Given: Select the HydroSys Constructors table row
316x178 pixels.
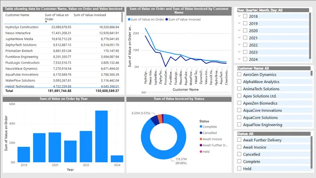Looking at the screenshot, I should [x=62, y=27].
